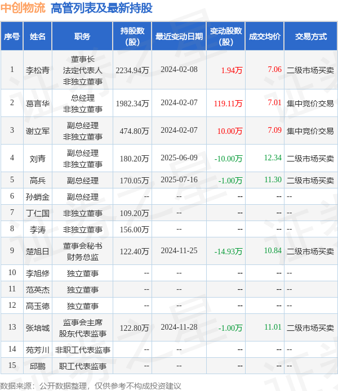This screenshot has height=391, width=338.
Task: Select the name 苑芳川
Action: click(x=38, y=350)
